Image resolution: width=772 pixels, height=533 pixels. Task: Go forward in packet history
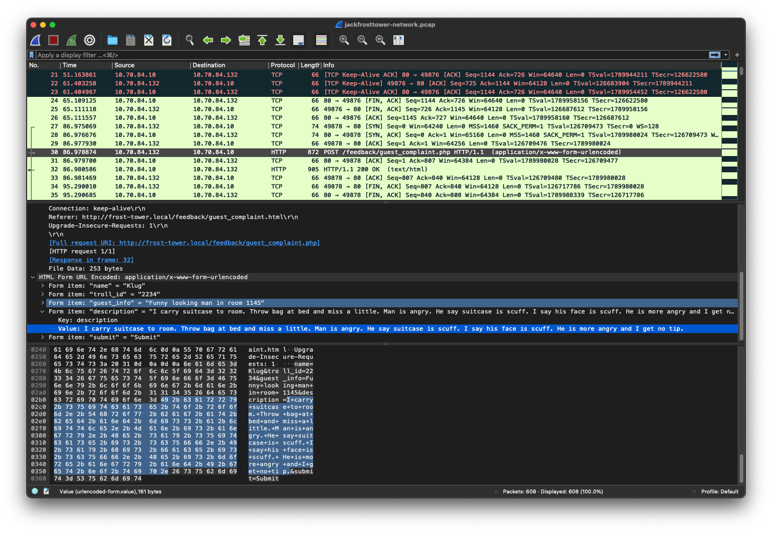(x=226, y=40)
